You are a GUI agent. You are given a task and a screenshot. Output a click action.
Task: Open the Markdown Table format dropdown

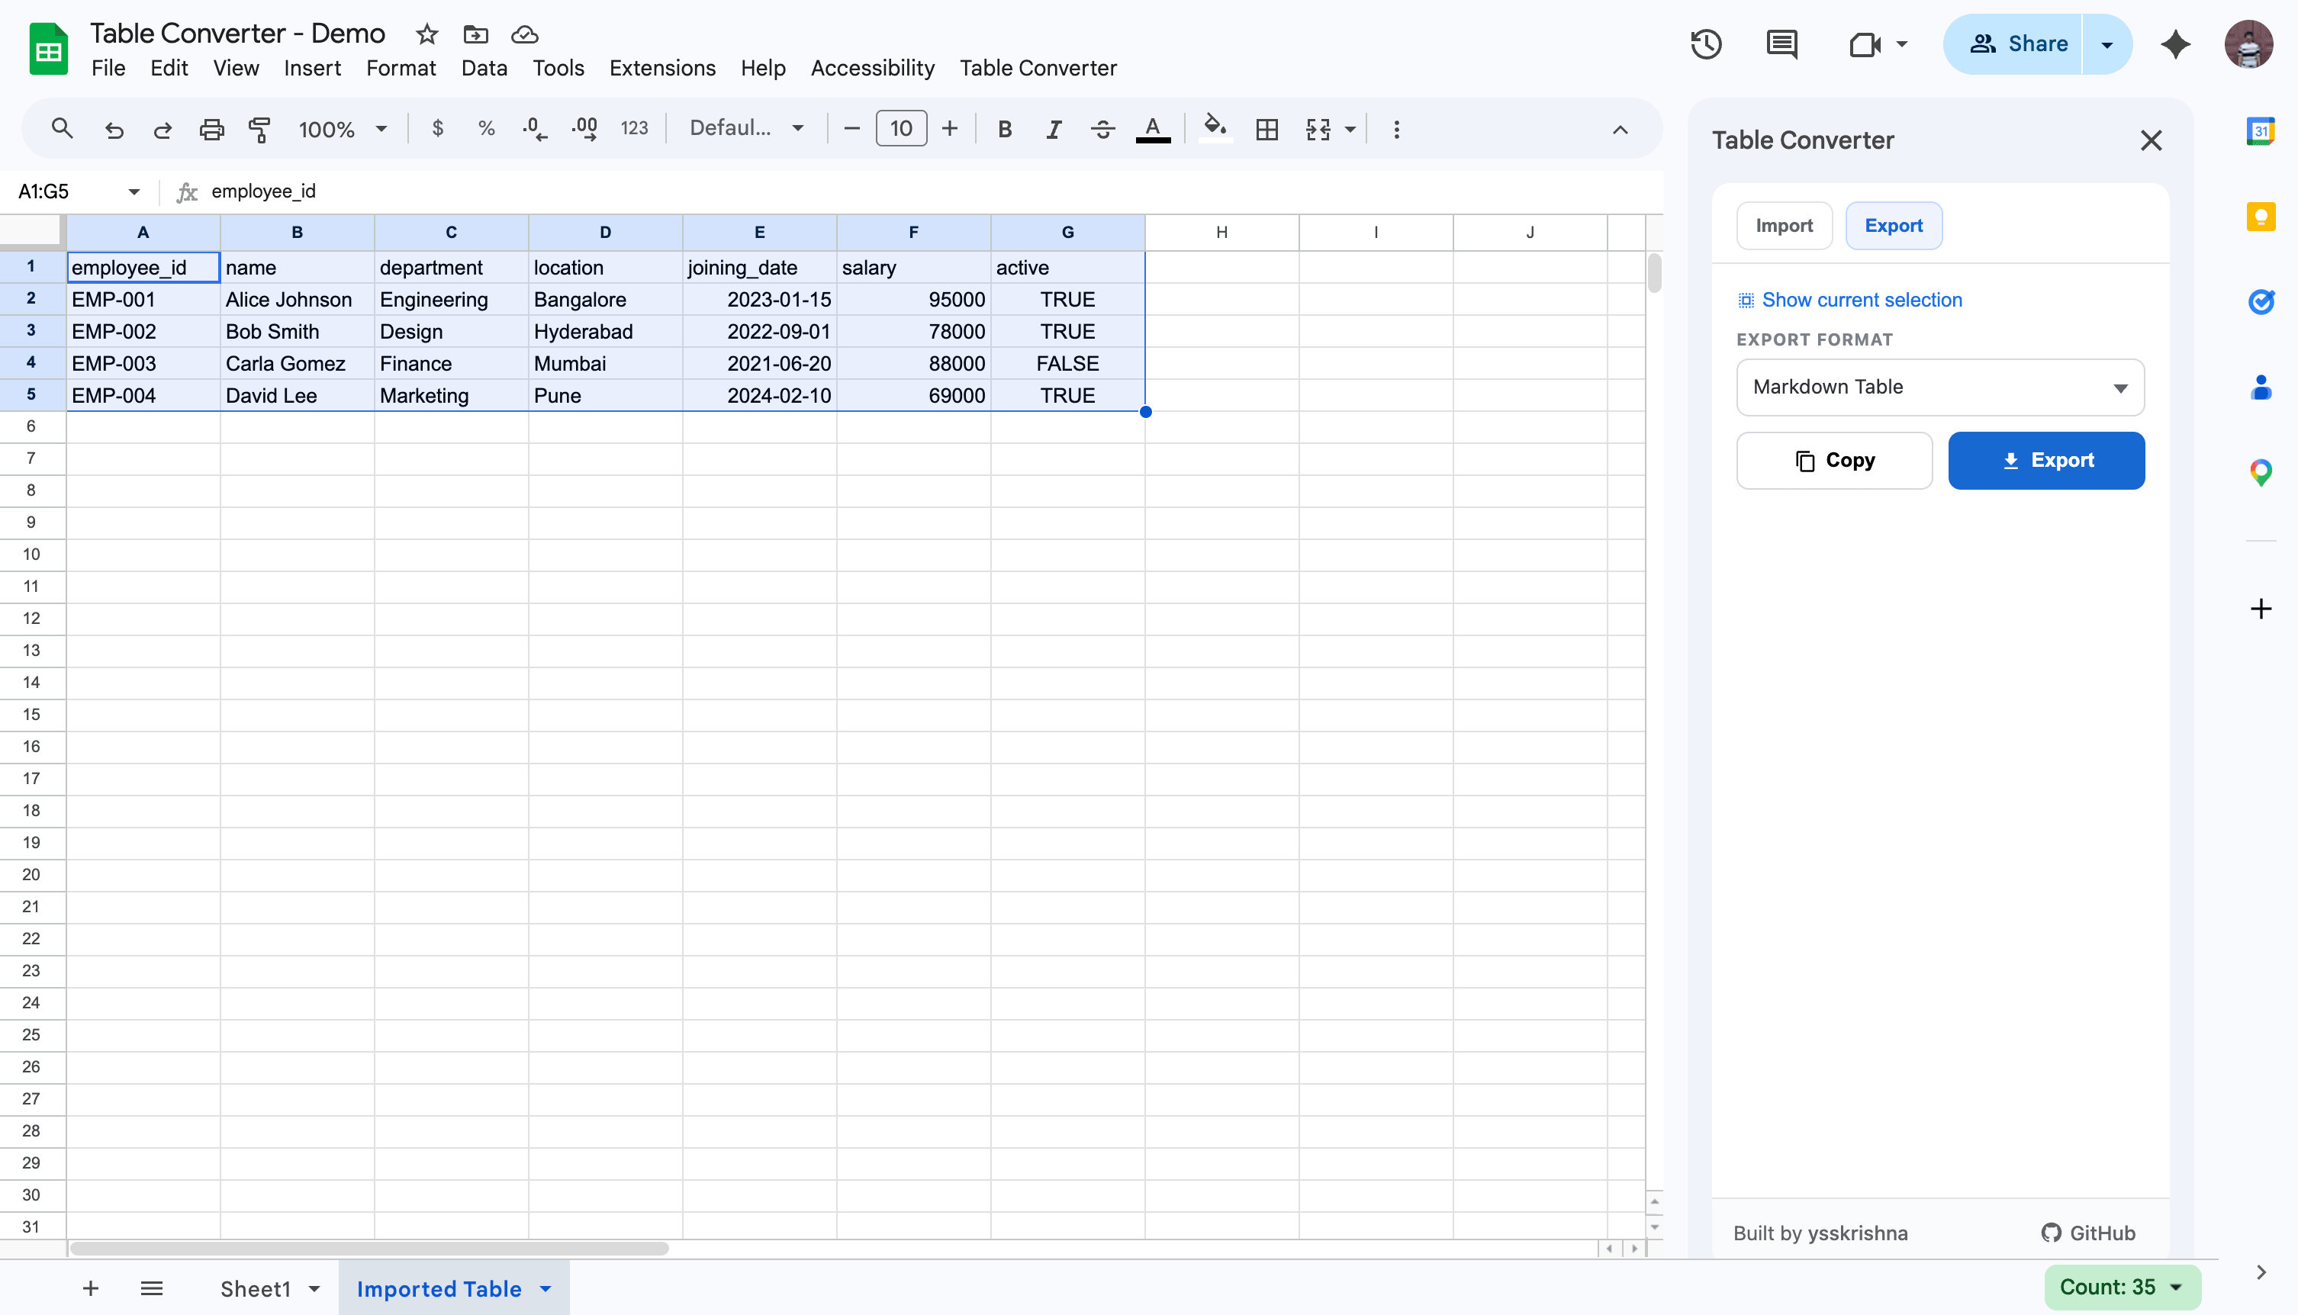(x=1939, y=387)
